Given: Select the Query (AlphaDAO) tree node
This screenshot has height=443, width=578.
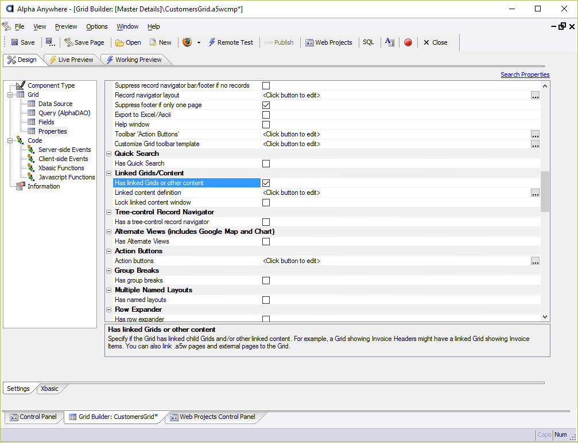Looking at the screenshot, I should (64, 113).
